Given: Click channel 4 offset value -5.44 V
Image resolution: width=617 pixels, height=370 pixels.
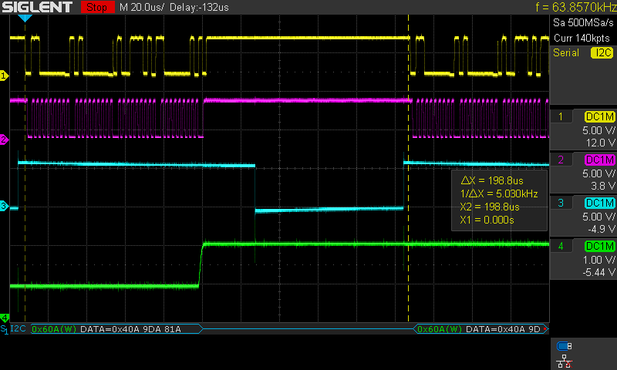Looking at the screenshot, I should [599, 272].
